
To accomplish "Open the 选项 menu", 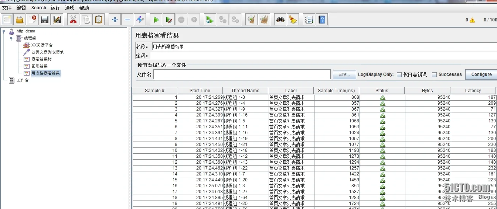I will 69,8.
